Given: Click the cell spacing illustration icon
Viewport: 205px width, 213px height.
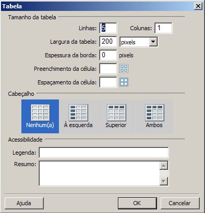Looking at the screenshot, I should (x=124, y=82).
